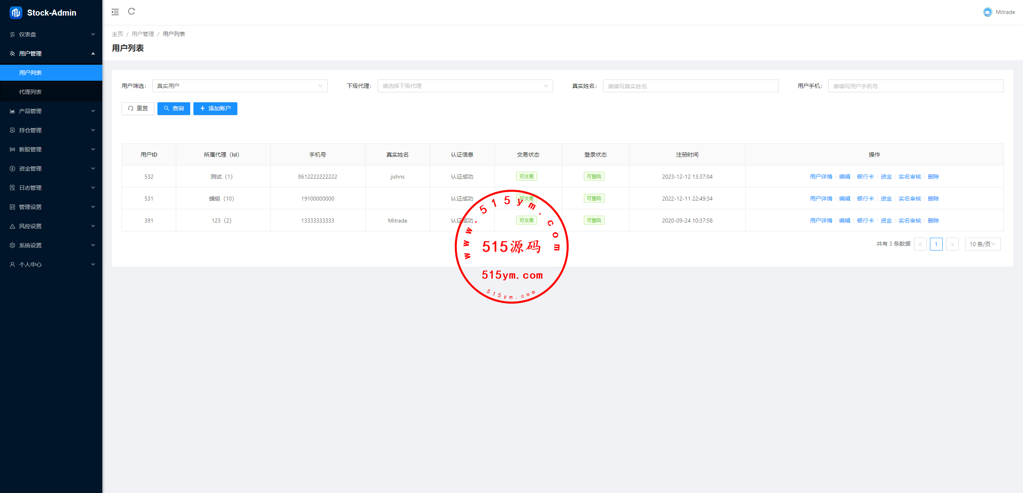1023x493 pixels.
Task: Click 删除 link for user 391
Action: [x=933, y=221]
